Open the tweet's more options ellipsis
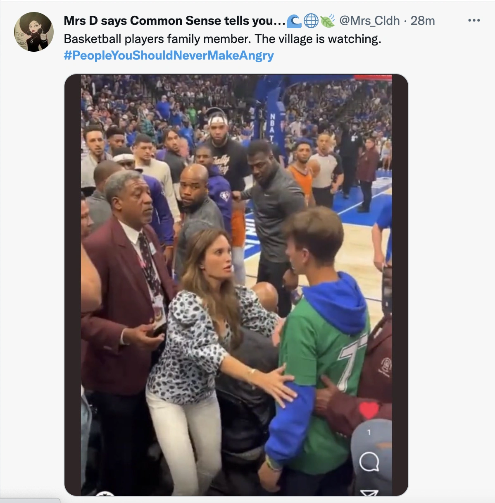495x503 pixels. (x=474, y=20)
